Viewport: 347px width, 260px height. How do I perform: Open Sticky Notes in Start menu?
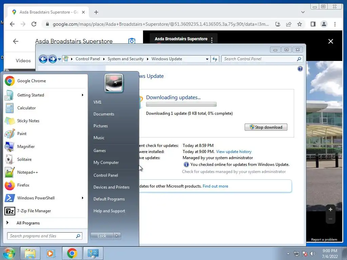point(45,121)
